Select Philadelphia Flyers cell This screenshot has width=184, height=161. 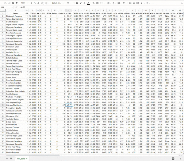[15, 113]
